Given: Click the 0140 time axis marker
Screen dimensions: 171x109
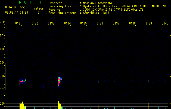Looking at the screenshot, I should pyautogui.click(x=165, y=23).
